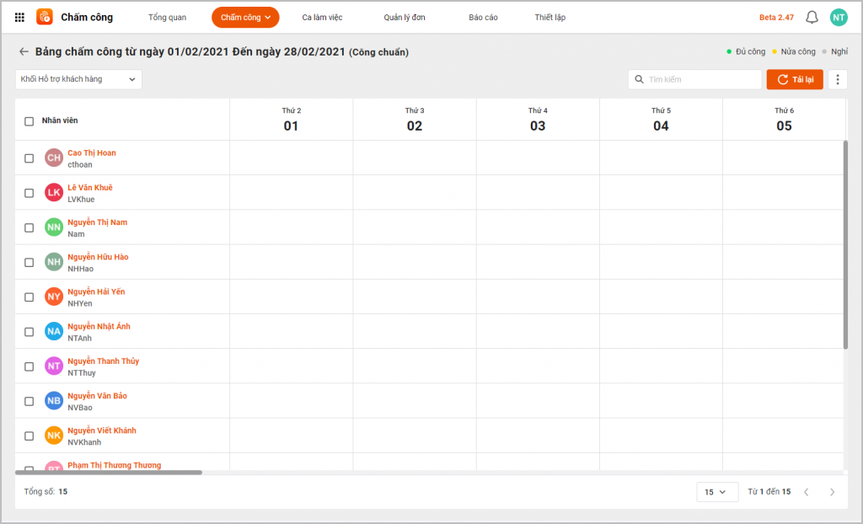Image resolution: width=863 pixels, height=524 pixels.
Task: Go to previous page arrow
Action: tap(806, 492)
